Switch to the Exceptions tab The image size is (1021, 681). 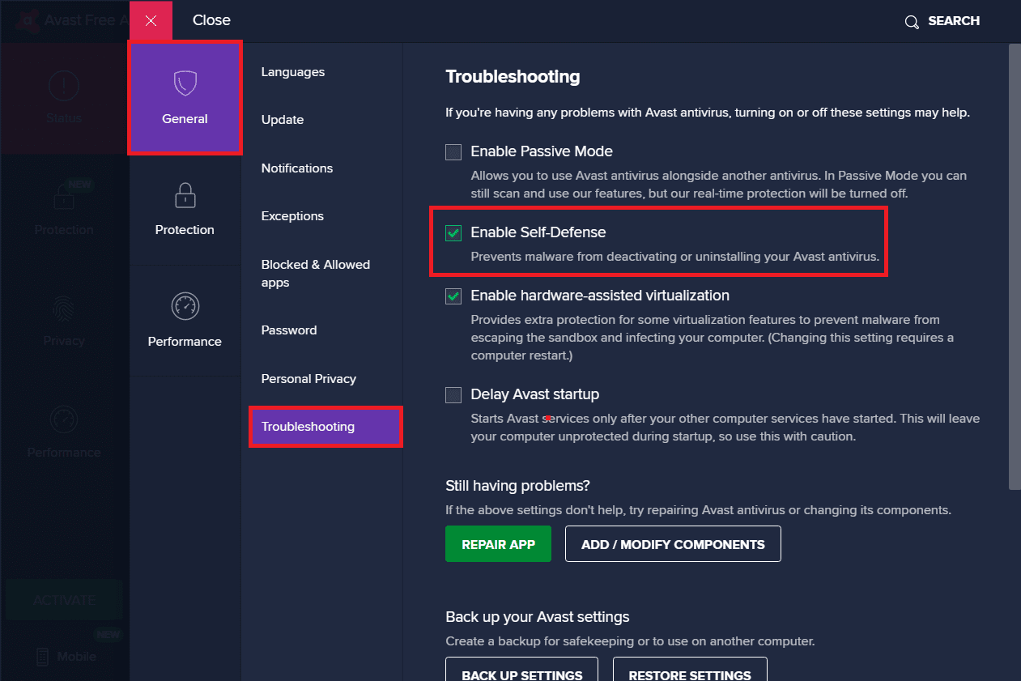pos(292,216)
